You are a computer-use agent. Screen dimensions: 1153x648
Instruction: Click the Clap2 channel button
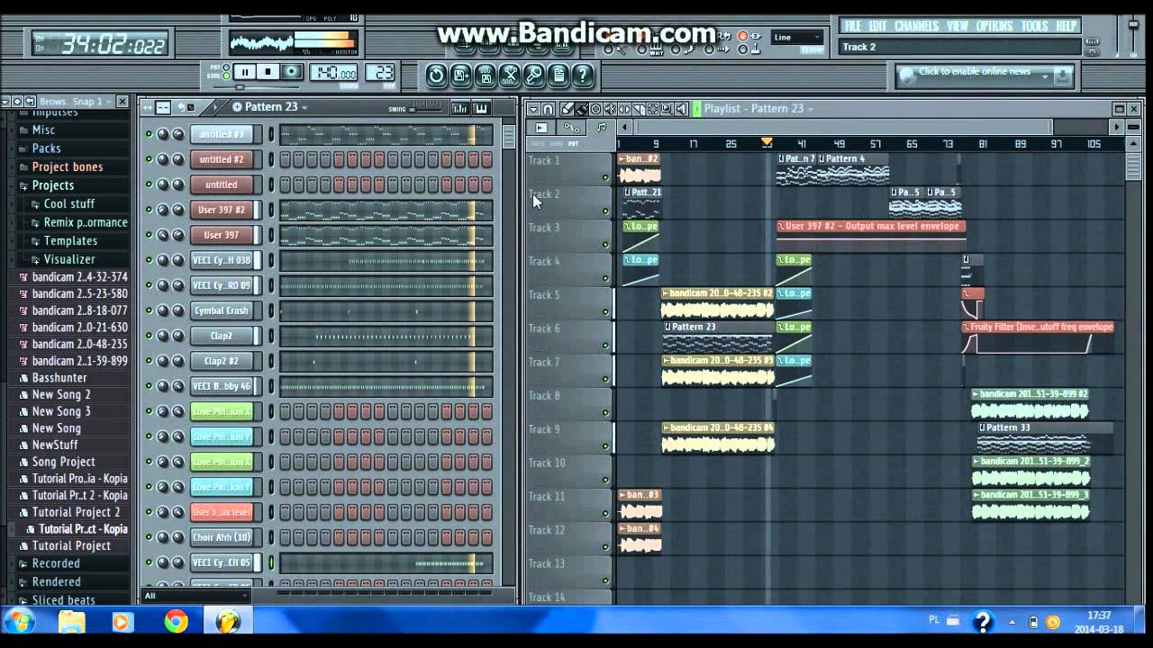222,336
